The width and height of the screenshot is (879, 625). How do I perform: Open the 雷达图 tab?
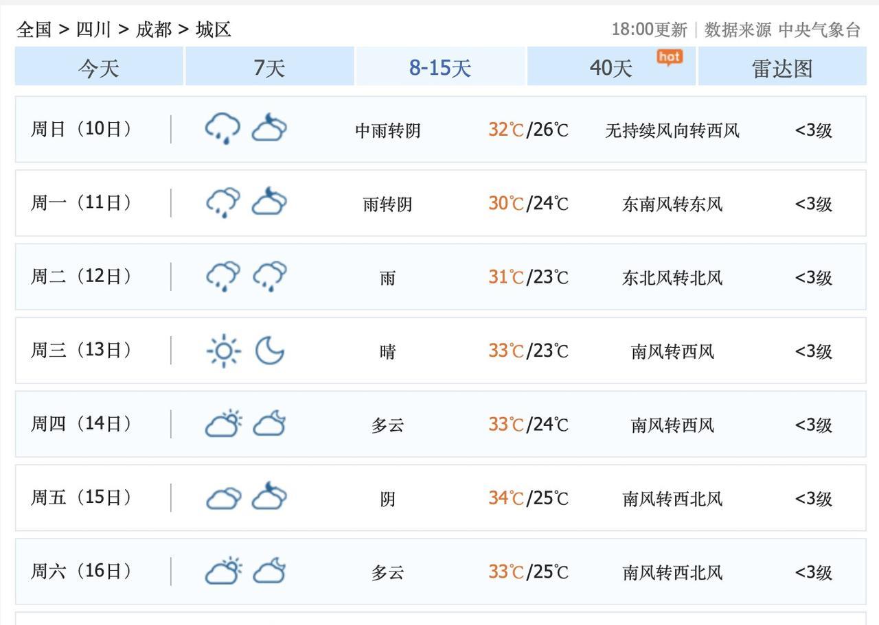782,67
